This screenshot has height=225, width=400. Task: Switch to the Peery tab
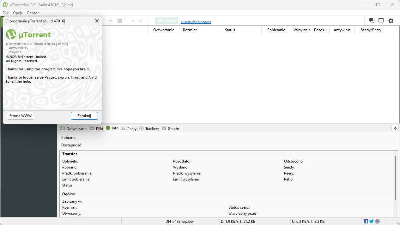click(x=129, y=128)
